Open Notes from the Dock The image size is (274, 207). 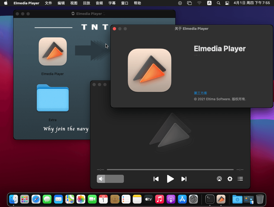[137, 199]
